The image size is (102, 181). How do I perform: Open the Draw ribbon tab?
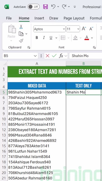(x=54, y=18)
